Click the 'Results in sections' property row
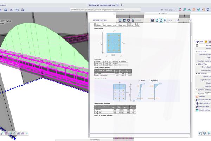This screenshot has height=141, width=211. (203, 61)
